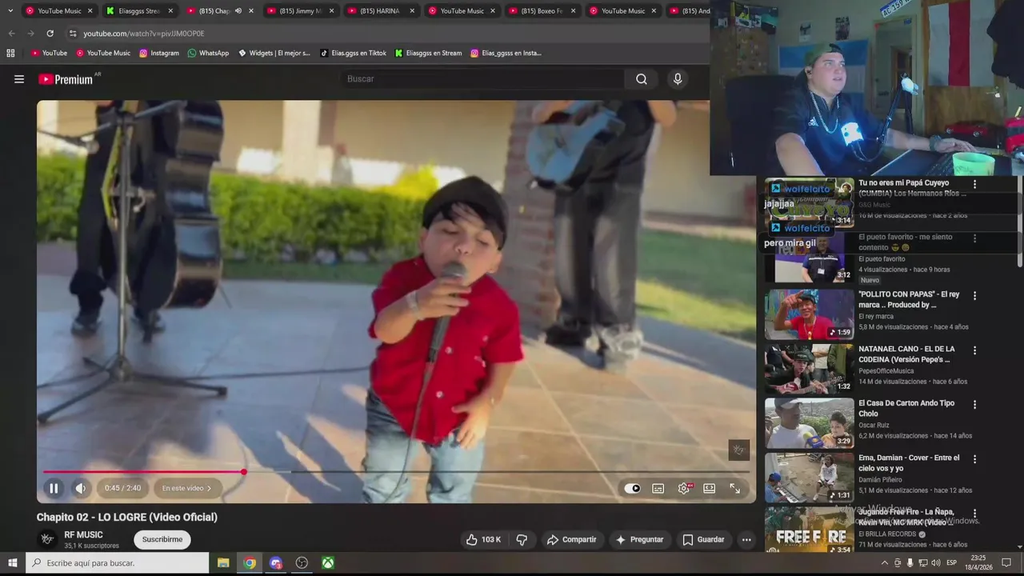The height and width of the screenshot is (576, 1024).
Task: Play POLLITO CON PAPAS thumbnail
Action: (x=809, y=314)
